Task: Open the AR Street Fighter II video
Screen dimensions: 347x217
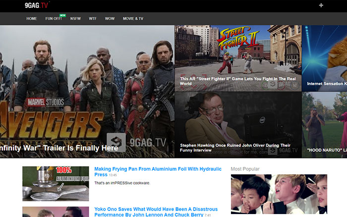Action: coord(238,58)
